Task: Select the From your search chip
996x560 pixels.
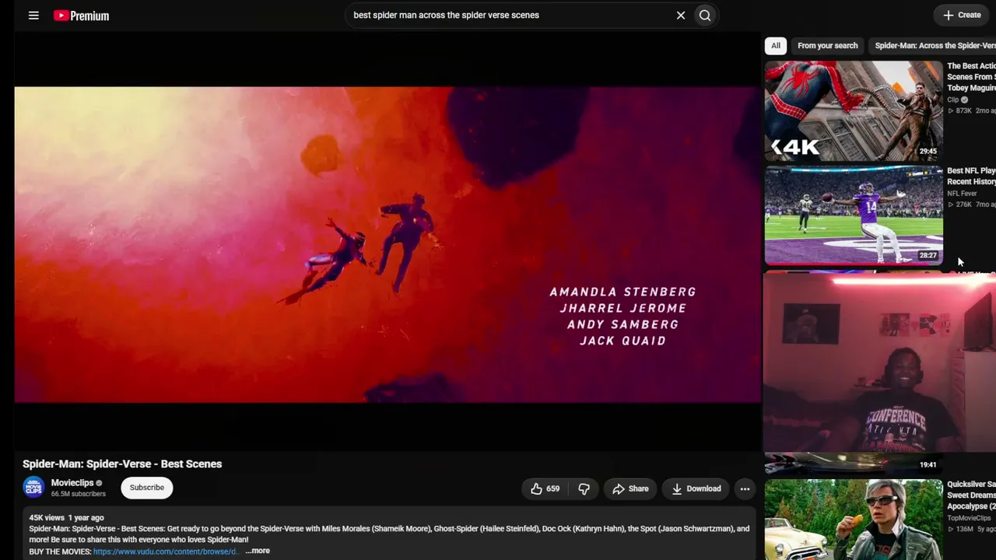Action: pyautogui.click(x=828, y=46)
